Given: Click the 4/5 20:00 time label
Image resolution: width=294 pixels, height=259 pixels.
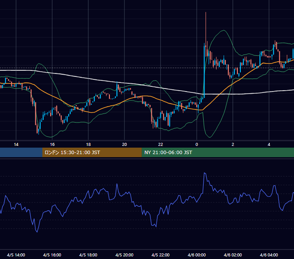Looking at the screenshot, I should pos(125,255).
